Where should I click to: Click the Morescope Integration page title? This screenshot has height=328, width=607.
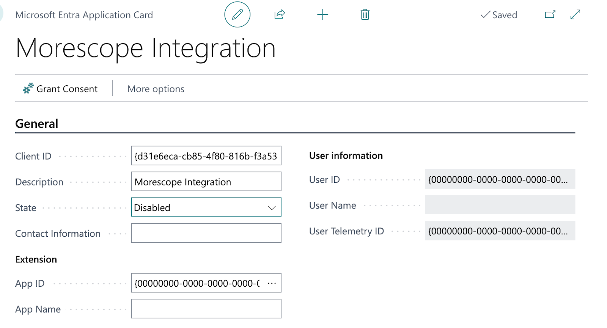(x=145, y=49)
